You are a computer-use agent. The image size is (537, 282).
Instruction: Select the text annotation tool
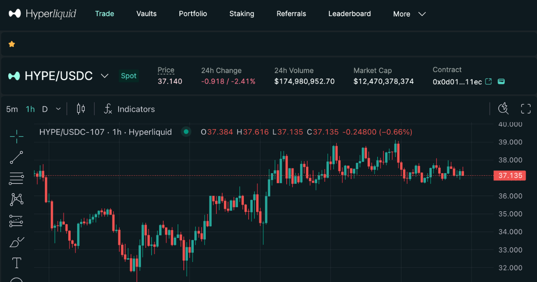17,263
